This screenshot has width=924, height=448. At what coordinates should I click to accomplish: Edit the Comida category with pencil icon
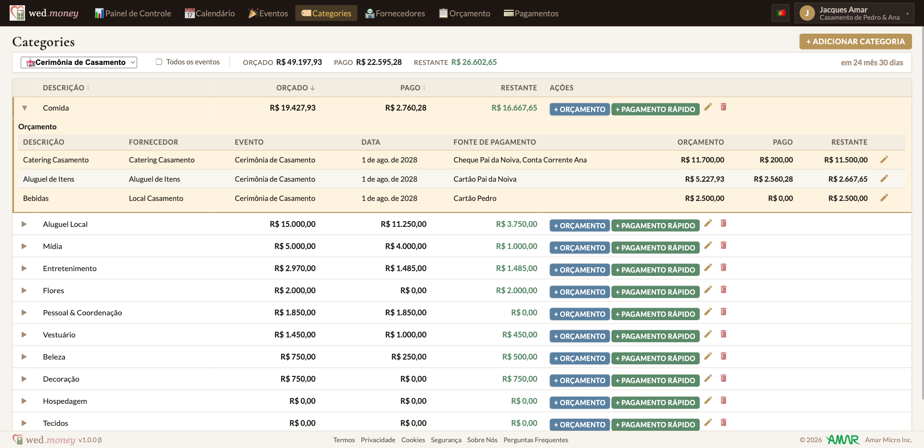click(x=708, y=107)
